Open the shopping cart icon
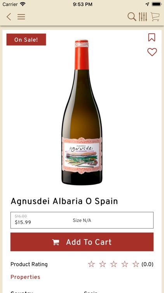164x293 pixels. [x=155, y=17]
